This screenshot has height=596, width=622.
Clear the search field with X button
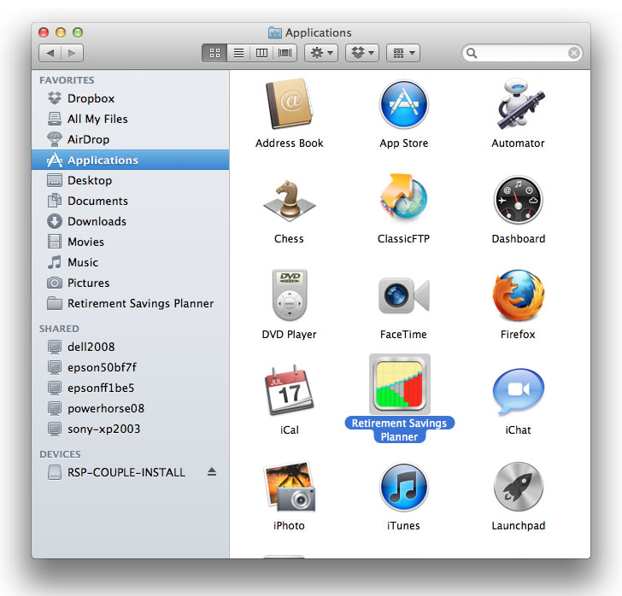click(x=573, y=53)
